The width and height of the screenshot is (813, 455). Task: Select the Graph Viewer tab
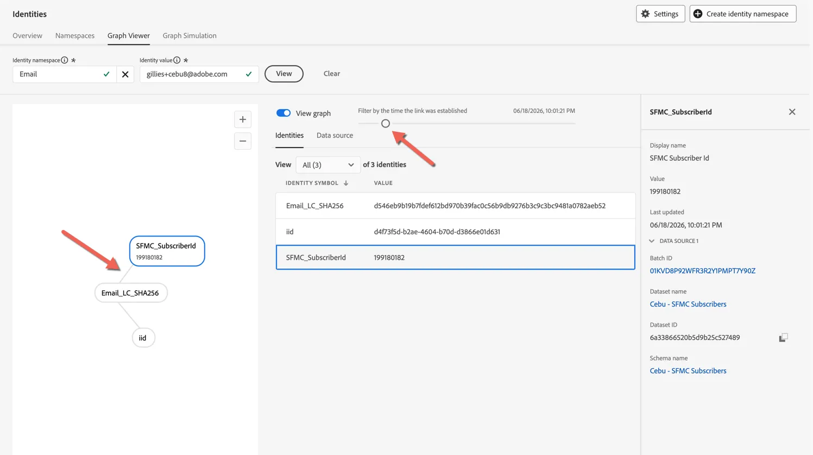(x=129, y=36)
